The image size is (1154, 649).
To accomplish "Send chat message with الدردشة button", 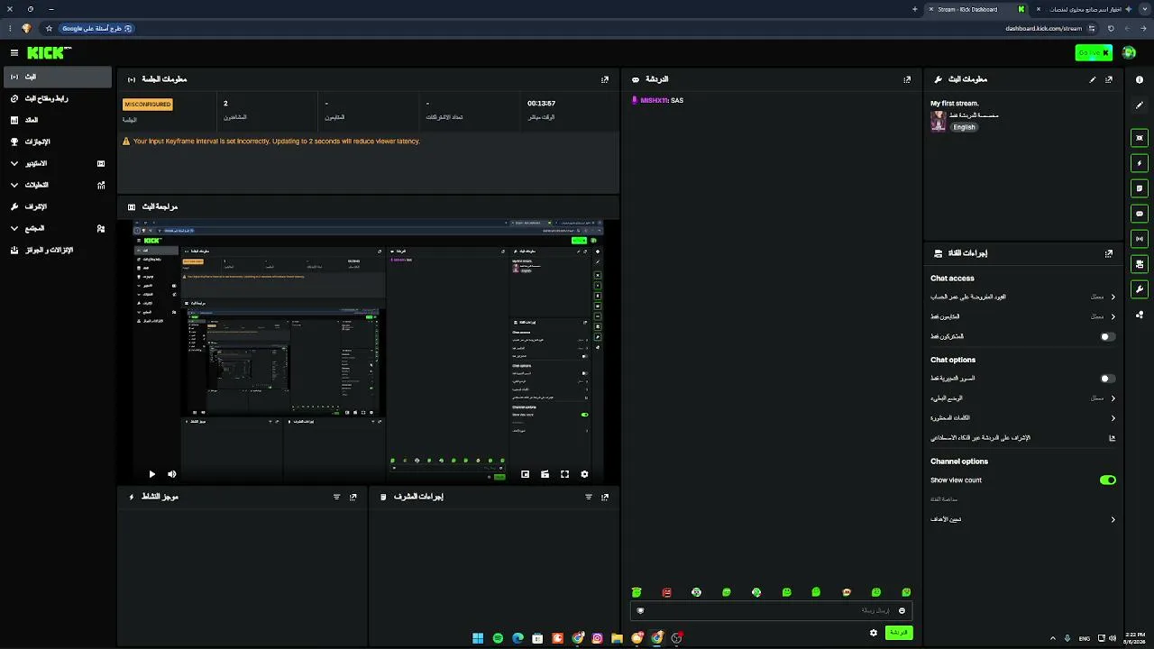I will [899, 633].
